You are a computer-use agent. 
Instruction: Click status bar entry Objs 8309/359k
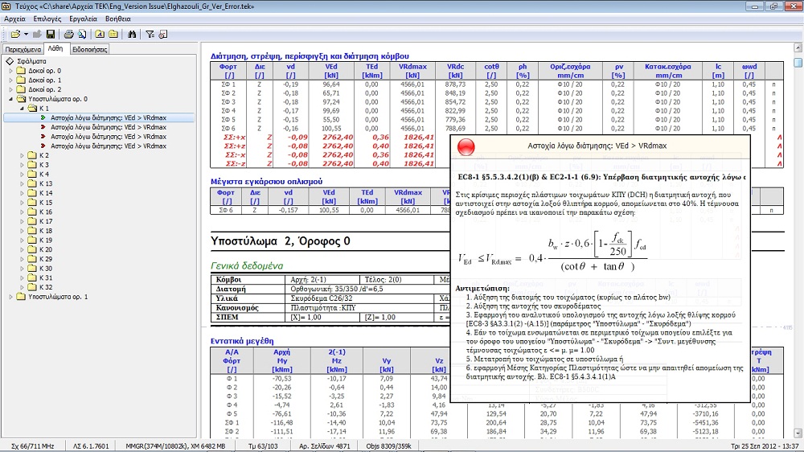coord(388,446)
